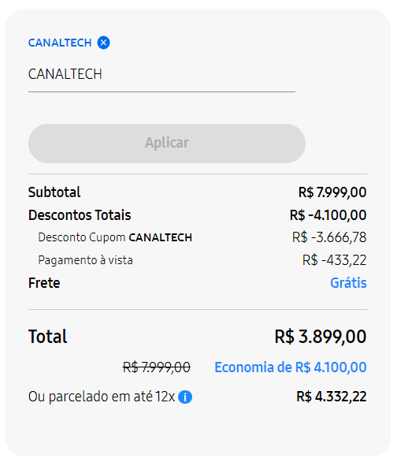Click the Frete label

click(44, 282)
